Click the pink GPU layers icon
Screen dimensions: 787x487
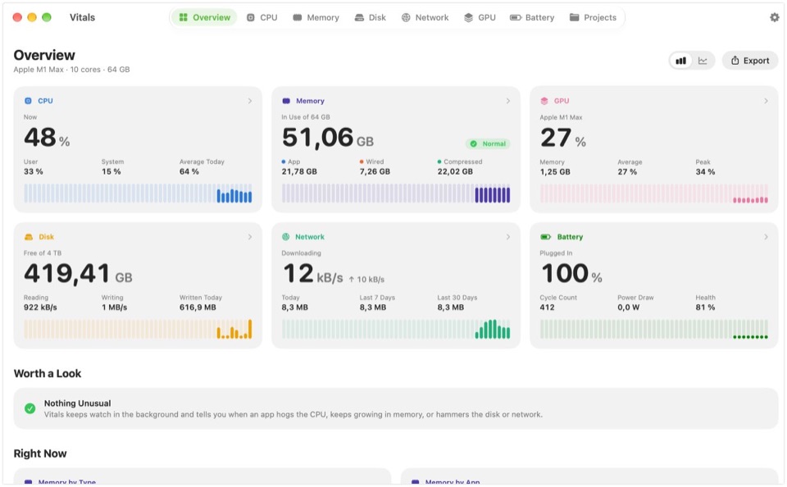point(544,101)
